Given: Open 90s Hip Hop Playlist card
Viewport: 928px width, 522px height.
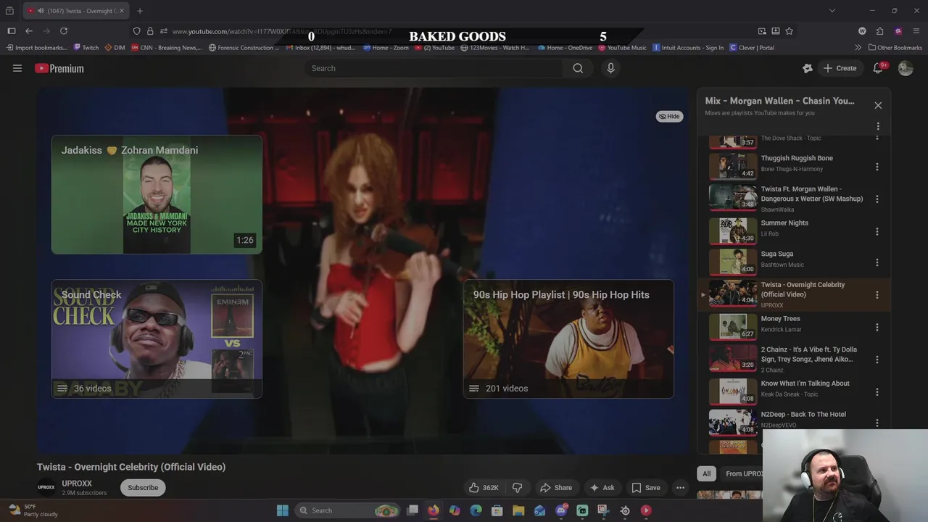Looking at the screenshot, I should (568, 339).
